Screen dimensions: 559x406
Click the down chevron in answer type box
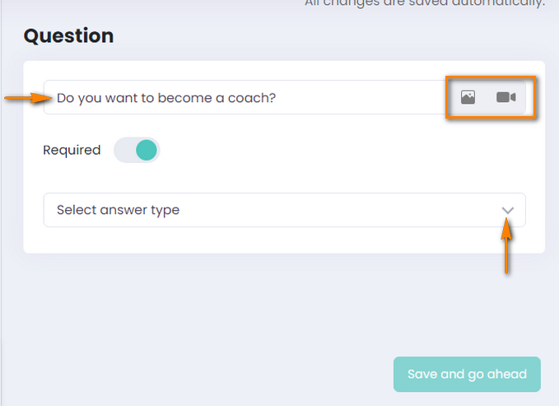click(x=508, y=210)
